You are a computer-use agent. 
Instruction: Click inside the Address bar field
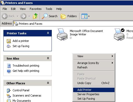[73, 24]
